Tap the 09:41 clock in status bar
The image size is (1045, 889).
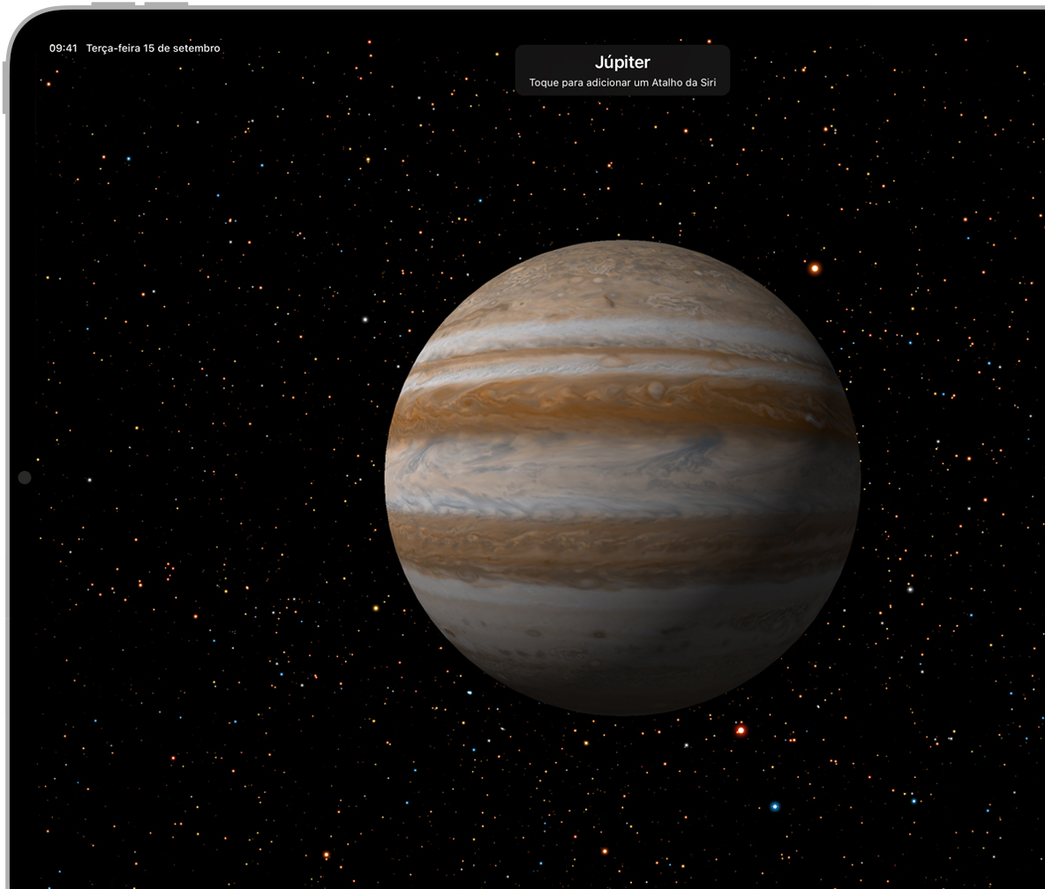coord(63,49)
